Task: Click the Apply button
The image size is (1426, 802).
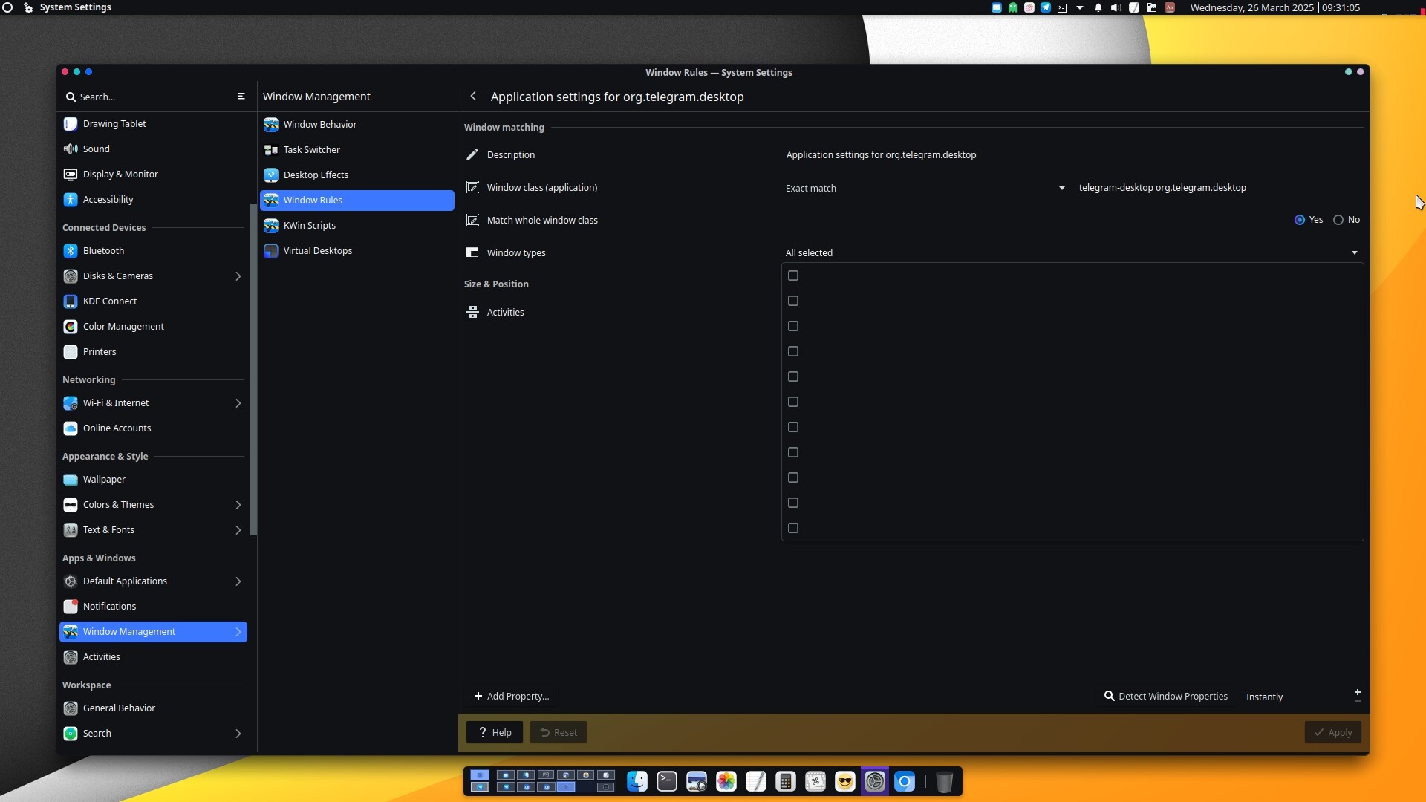Action: coord(1333,732)
